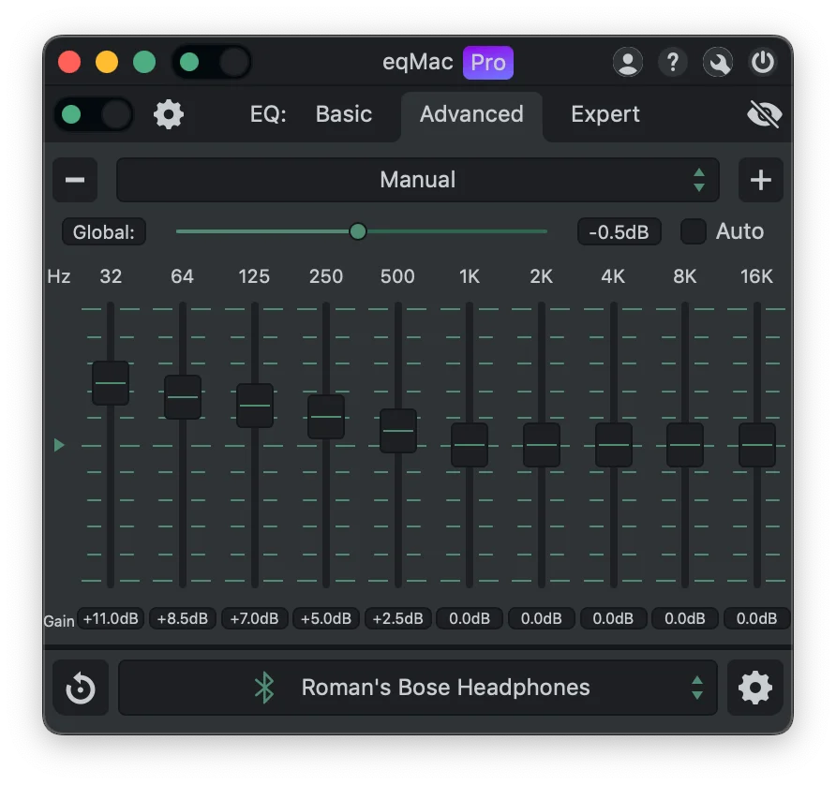Click the Pro badge
This screenshot has height=785, width=836.
[488, 63]
